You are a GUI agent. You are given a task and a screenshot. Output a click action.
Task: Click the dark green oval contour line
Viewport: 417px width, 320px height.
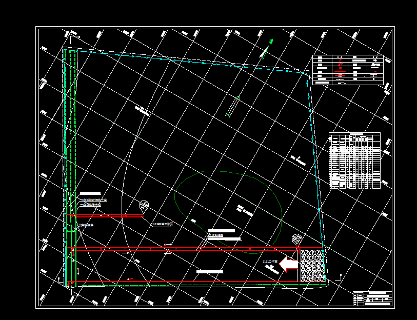[x=228, y=212]
